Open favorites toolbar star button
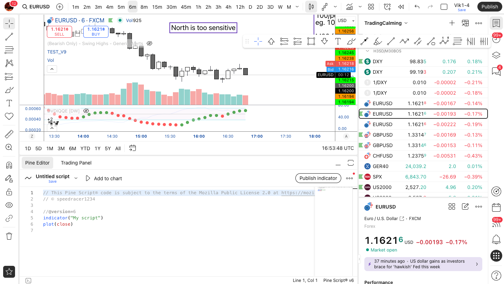Viewport: 504px width, 284px height. [9, 271]
